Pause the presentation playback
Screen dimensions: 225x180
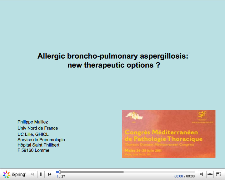click(x=41, y=174)
